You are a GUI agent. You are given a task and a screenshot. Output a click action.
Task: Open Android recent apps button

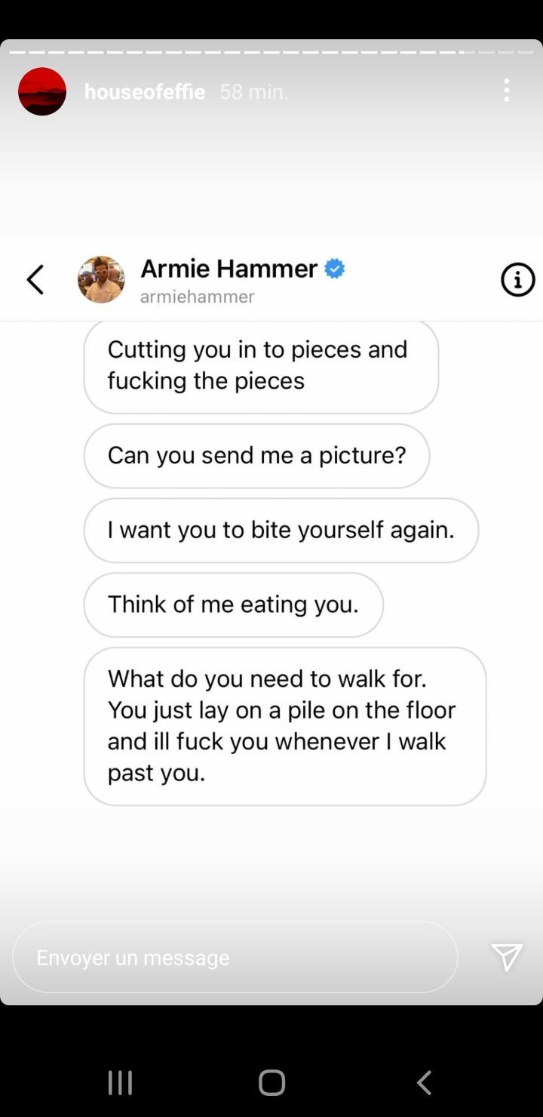click(x=120, y=1082)
